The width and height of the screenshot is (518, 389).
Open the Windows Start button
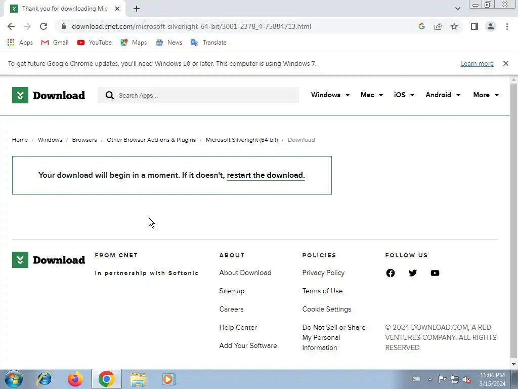coord(14,379)
